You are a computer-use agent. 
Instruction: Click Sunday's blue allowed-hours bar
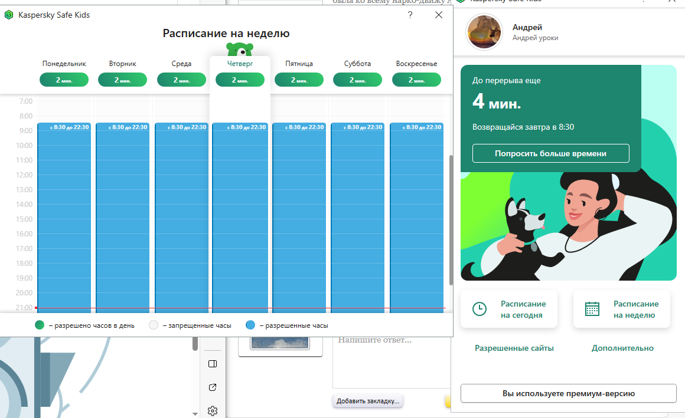coord(417,218)
